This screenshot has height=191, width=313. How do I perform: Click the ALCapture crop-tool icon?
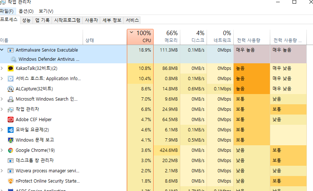pyautogui.click(x=10, y=89)
